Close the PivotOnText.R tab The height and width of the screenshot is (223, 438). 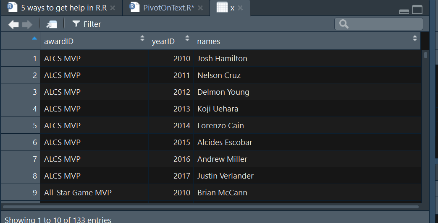[200, 8]
